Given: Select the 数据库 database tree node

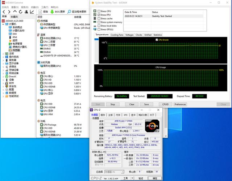Looking at the screenshot, I should click(11, 93).
